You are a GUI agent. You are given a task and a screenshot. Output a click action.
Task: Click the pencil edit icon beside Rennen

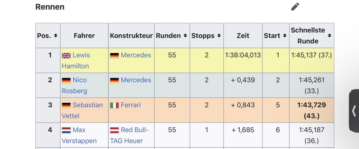[295, 6]
